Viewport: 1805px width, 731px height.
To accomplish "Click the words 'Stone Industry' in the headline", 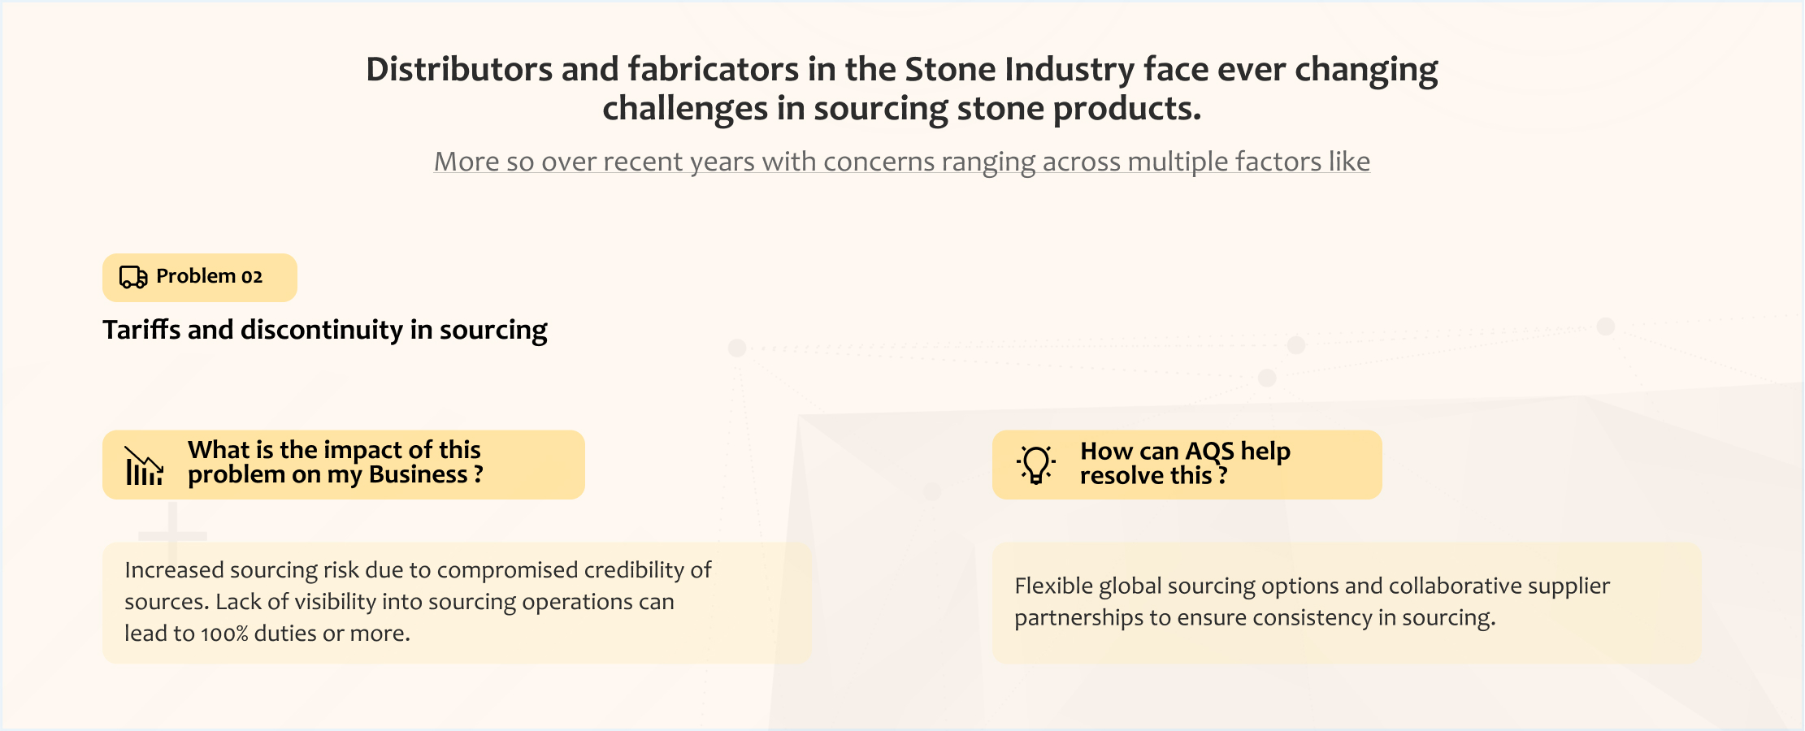I will [1019, 70].
